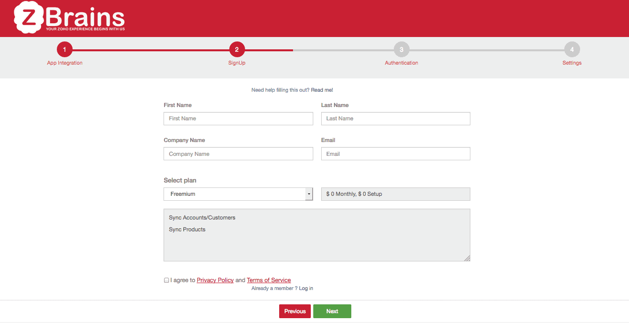Go to step 3 Authentication circle

tap(401, 49)
